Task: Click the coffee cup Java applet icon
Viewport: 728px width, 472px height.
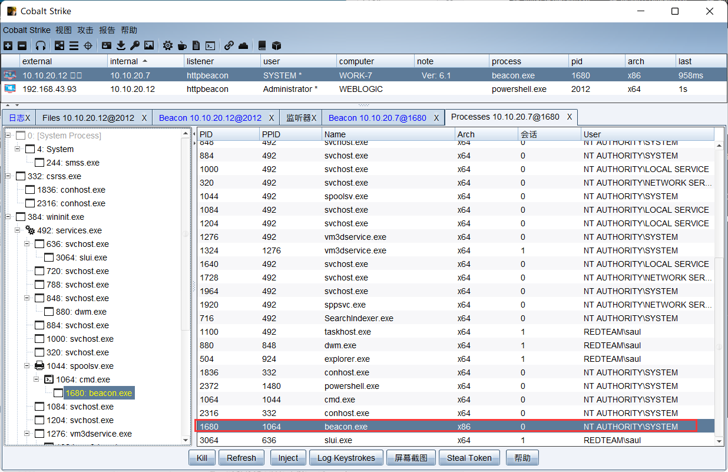Action: click(x=182, y=45)
